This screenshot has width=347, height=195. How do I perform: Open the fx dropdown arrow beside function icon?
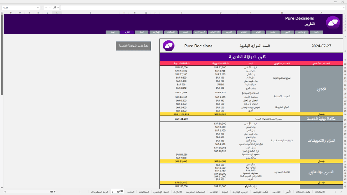coord(58,8)
